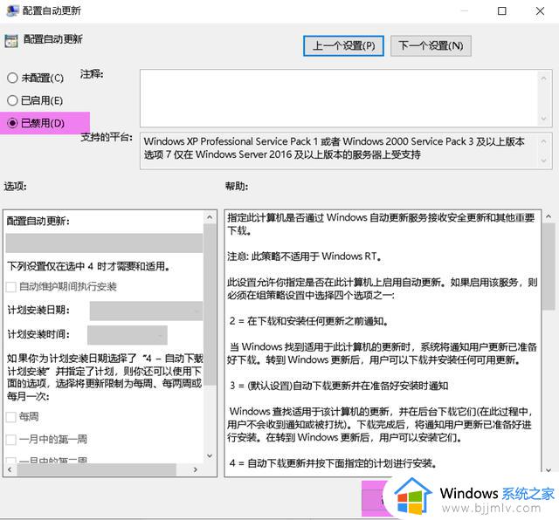Go to next setting 下一个设置(N)
The image size is (559, 520).
coord(431,45)
